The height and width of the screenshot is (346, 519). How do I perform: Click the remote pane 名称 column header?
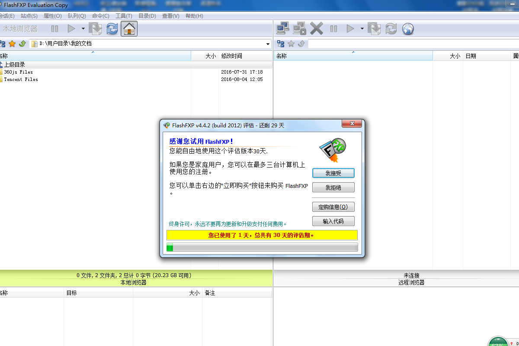click(353, 56)
